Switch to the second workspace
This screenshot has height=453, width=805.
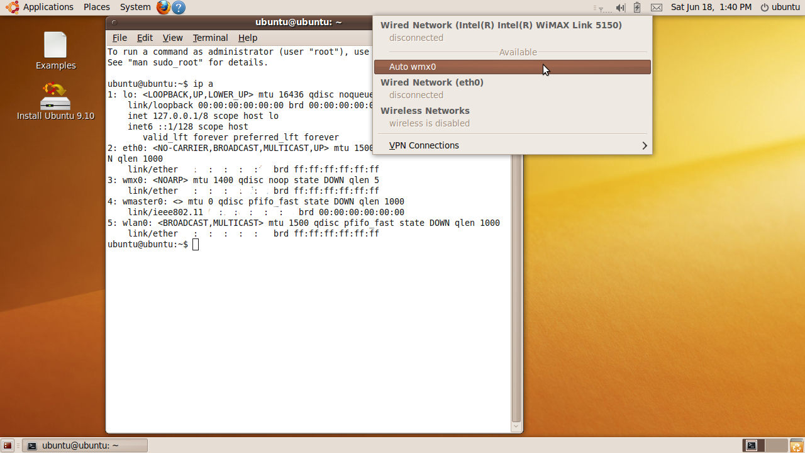pyautogui.click(x=777, y=445)
